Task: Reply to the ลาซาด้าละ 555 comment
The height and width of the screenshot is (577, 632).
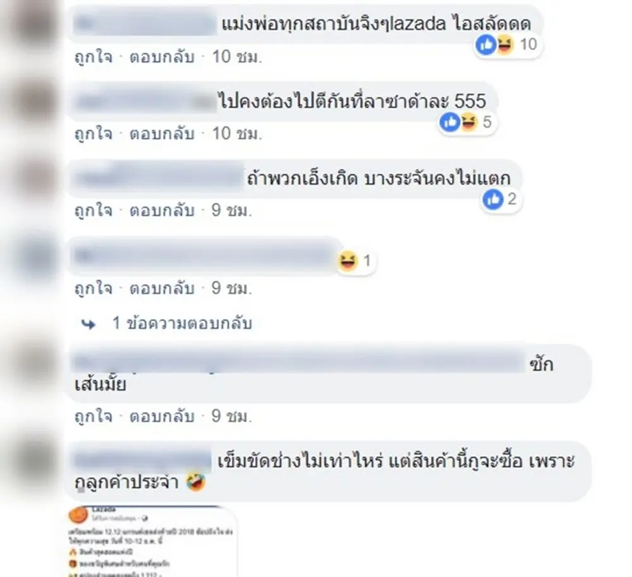Action: tap(162, 133)
